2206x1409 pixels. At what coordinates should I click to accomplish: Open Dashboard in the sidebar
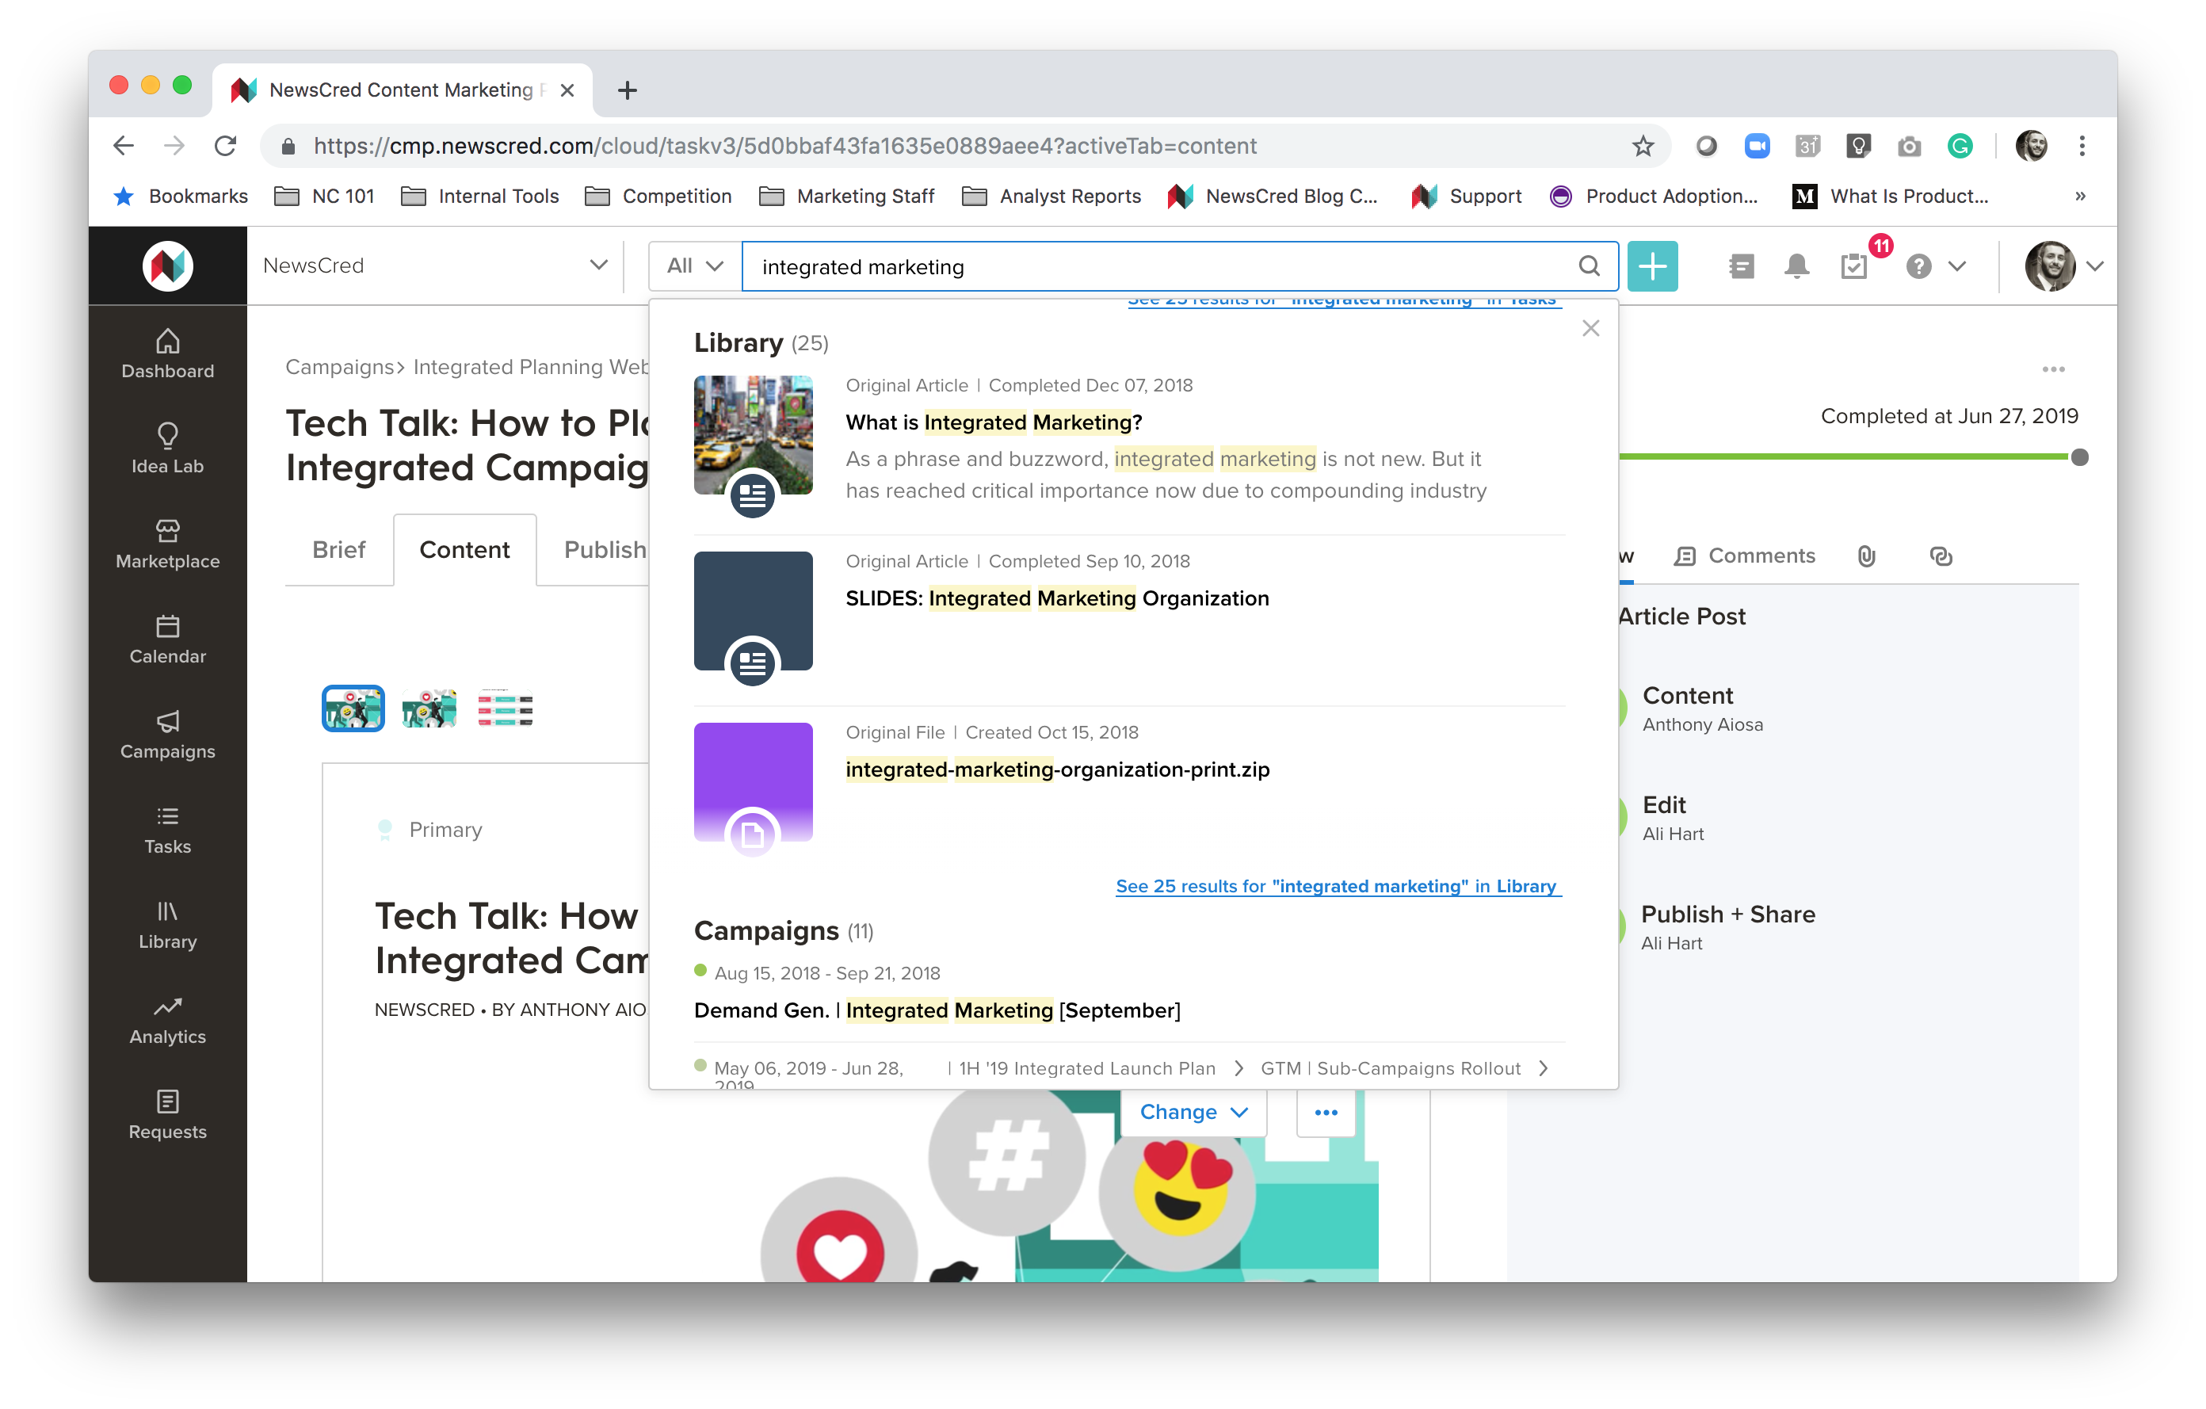click(168, 353)
